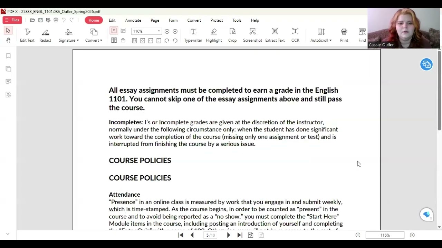Select the arrow Select tool
The image size is (442, 248).
[x=8, y=31]
